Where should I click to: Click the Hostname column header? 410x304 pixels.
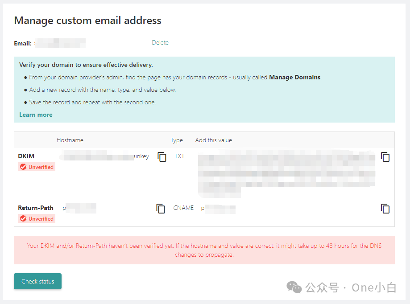tap(70, 140)
